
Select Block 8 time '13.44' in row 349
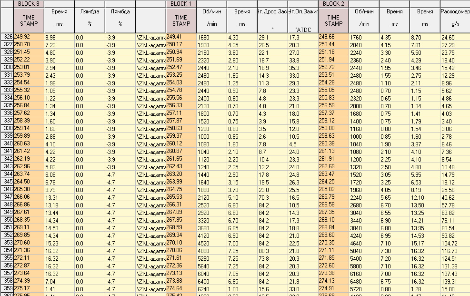pyautogui.click(x=60, y=213)
